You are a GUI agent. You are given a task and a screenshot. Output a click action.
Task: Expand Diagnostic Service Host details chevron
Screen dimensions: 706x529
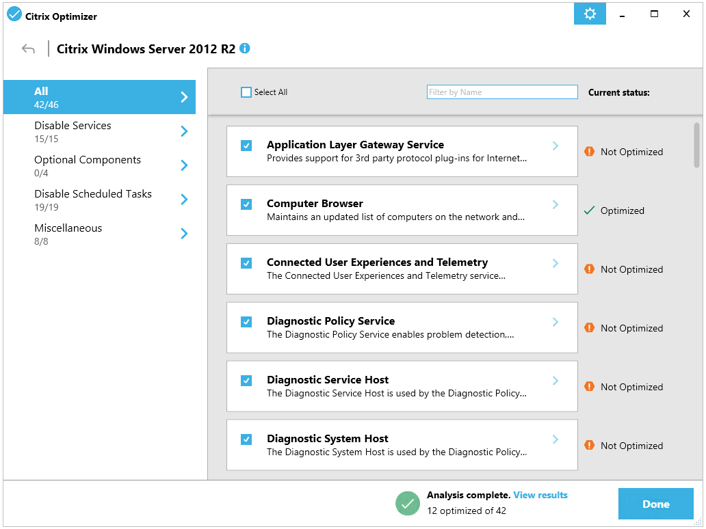point(555,381)
